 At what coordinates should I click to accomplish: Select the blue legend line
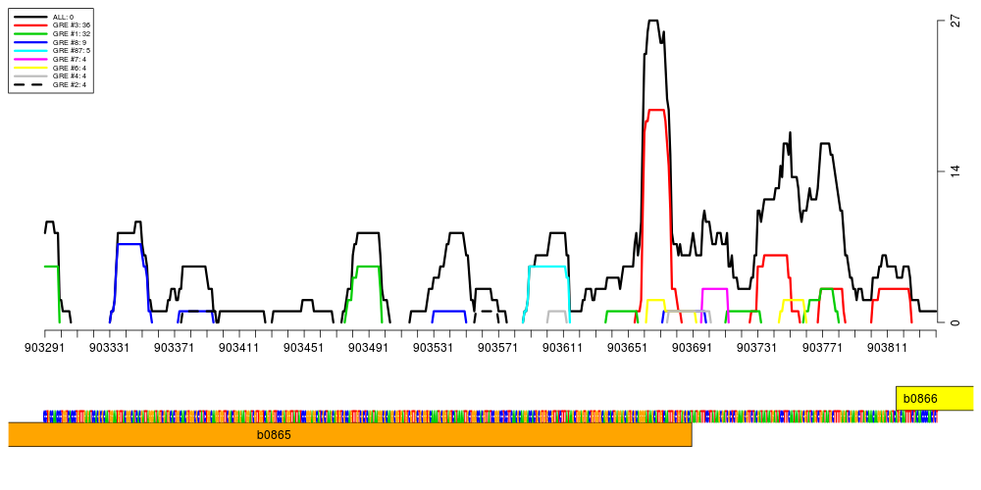pyautogui.click(x=30, y=42)
